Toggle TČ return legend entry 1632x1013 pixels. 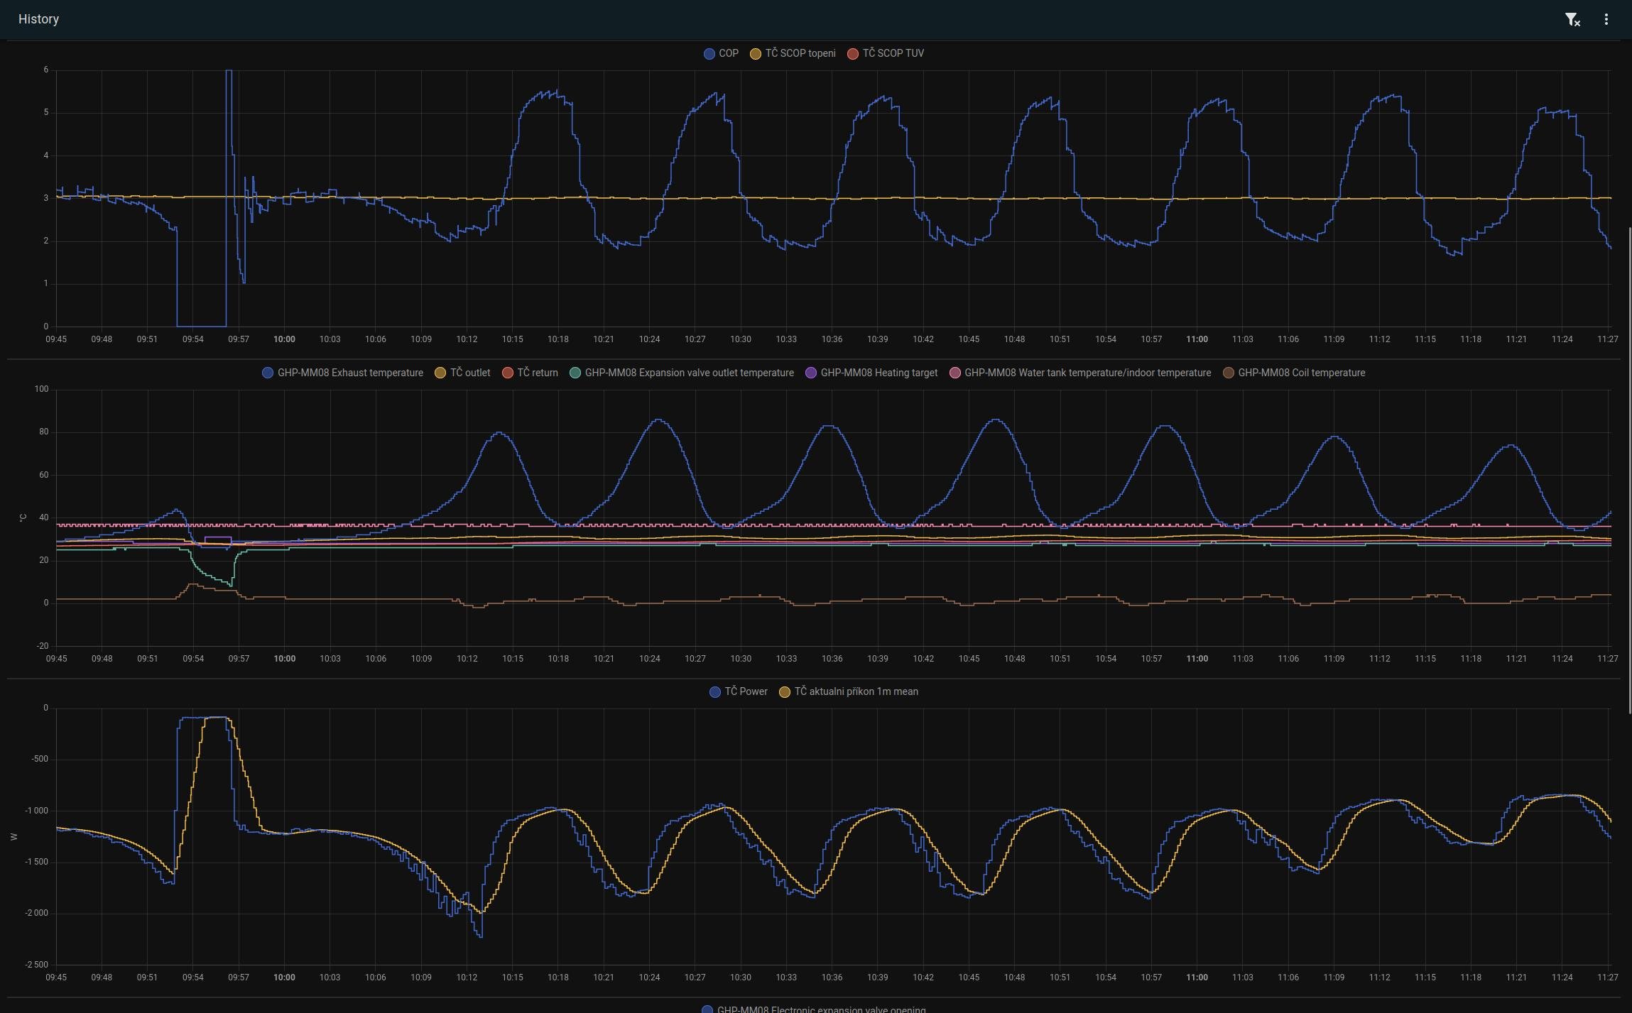pos(537,373)
